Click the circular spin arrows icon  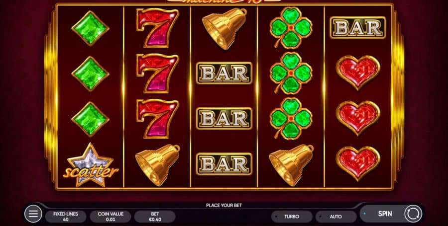413,214
